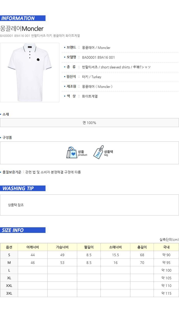Click the product tag icon
This screenshot has width=179, height=319.
[98, 152]
